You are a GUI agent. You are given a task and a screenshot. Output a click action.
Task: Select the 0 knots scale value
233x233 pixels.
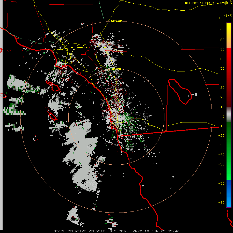[x=223, y=116]
